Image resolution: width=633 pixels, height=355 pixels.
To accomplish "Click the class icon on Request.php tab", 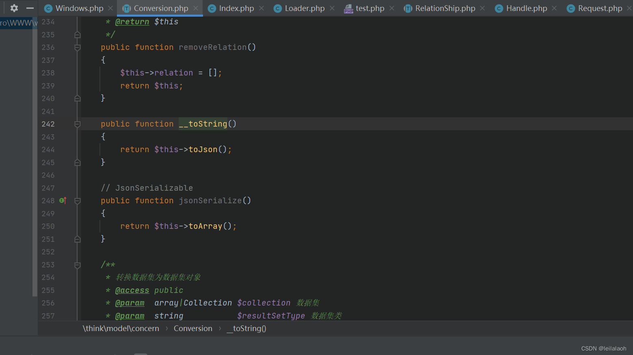I will pos(570,8).
